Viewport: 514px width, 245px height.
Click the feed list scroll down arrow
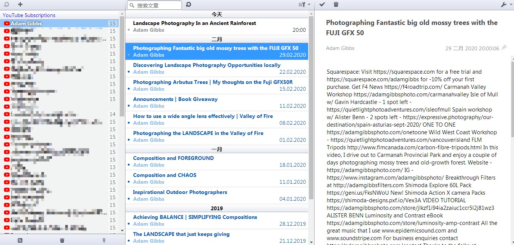122,230
